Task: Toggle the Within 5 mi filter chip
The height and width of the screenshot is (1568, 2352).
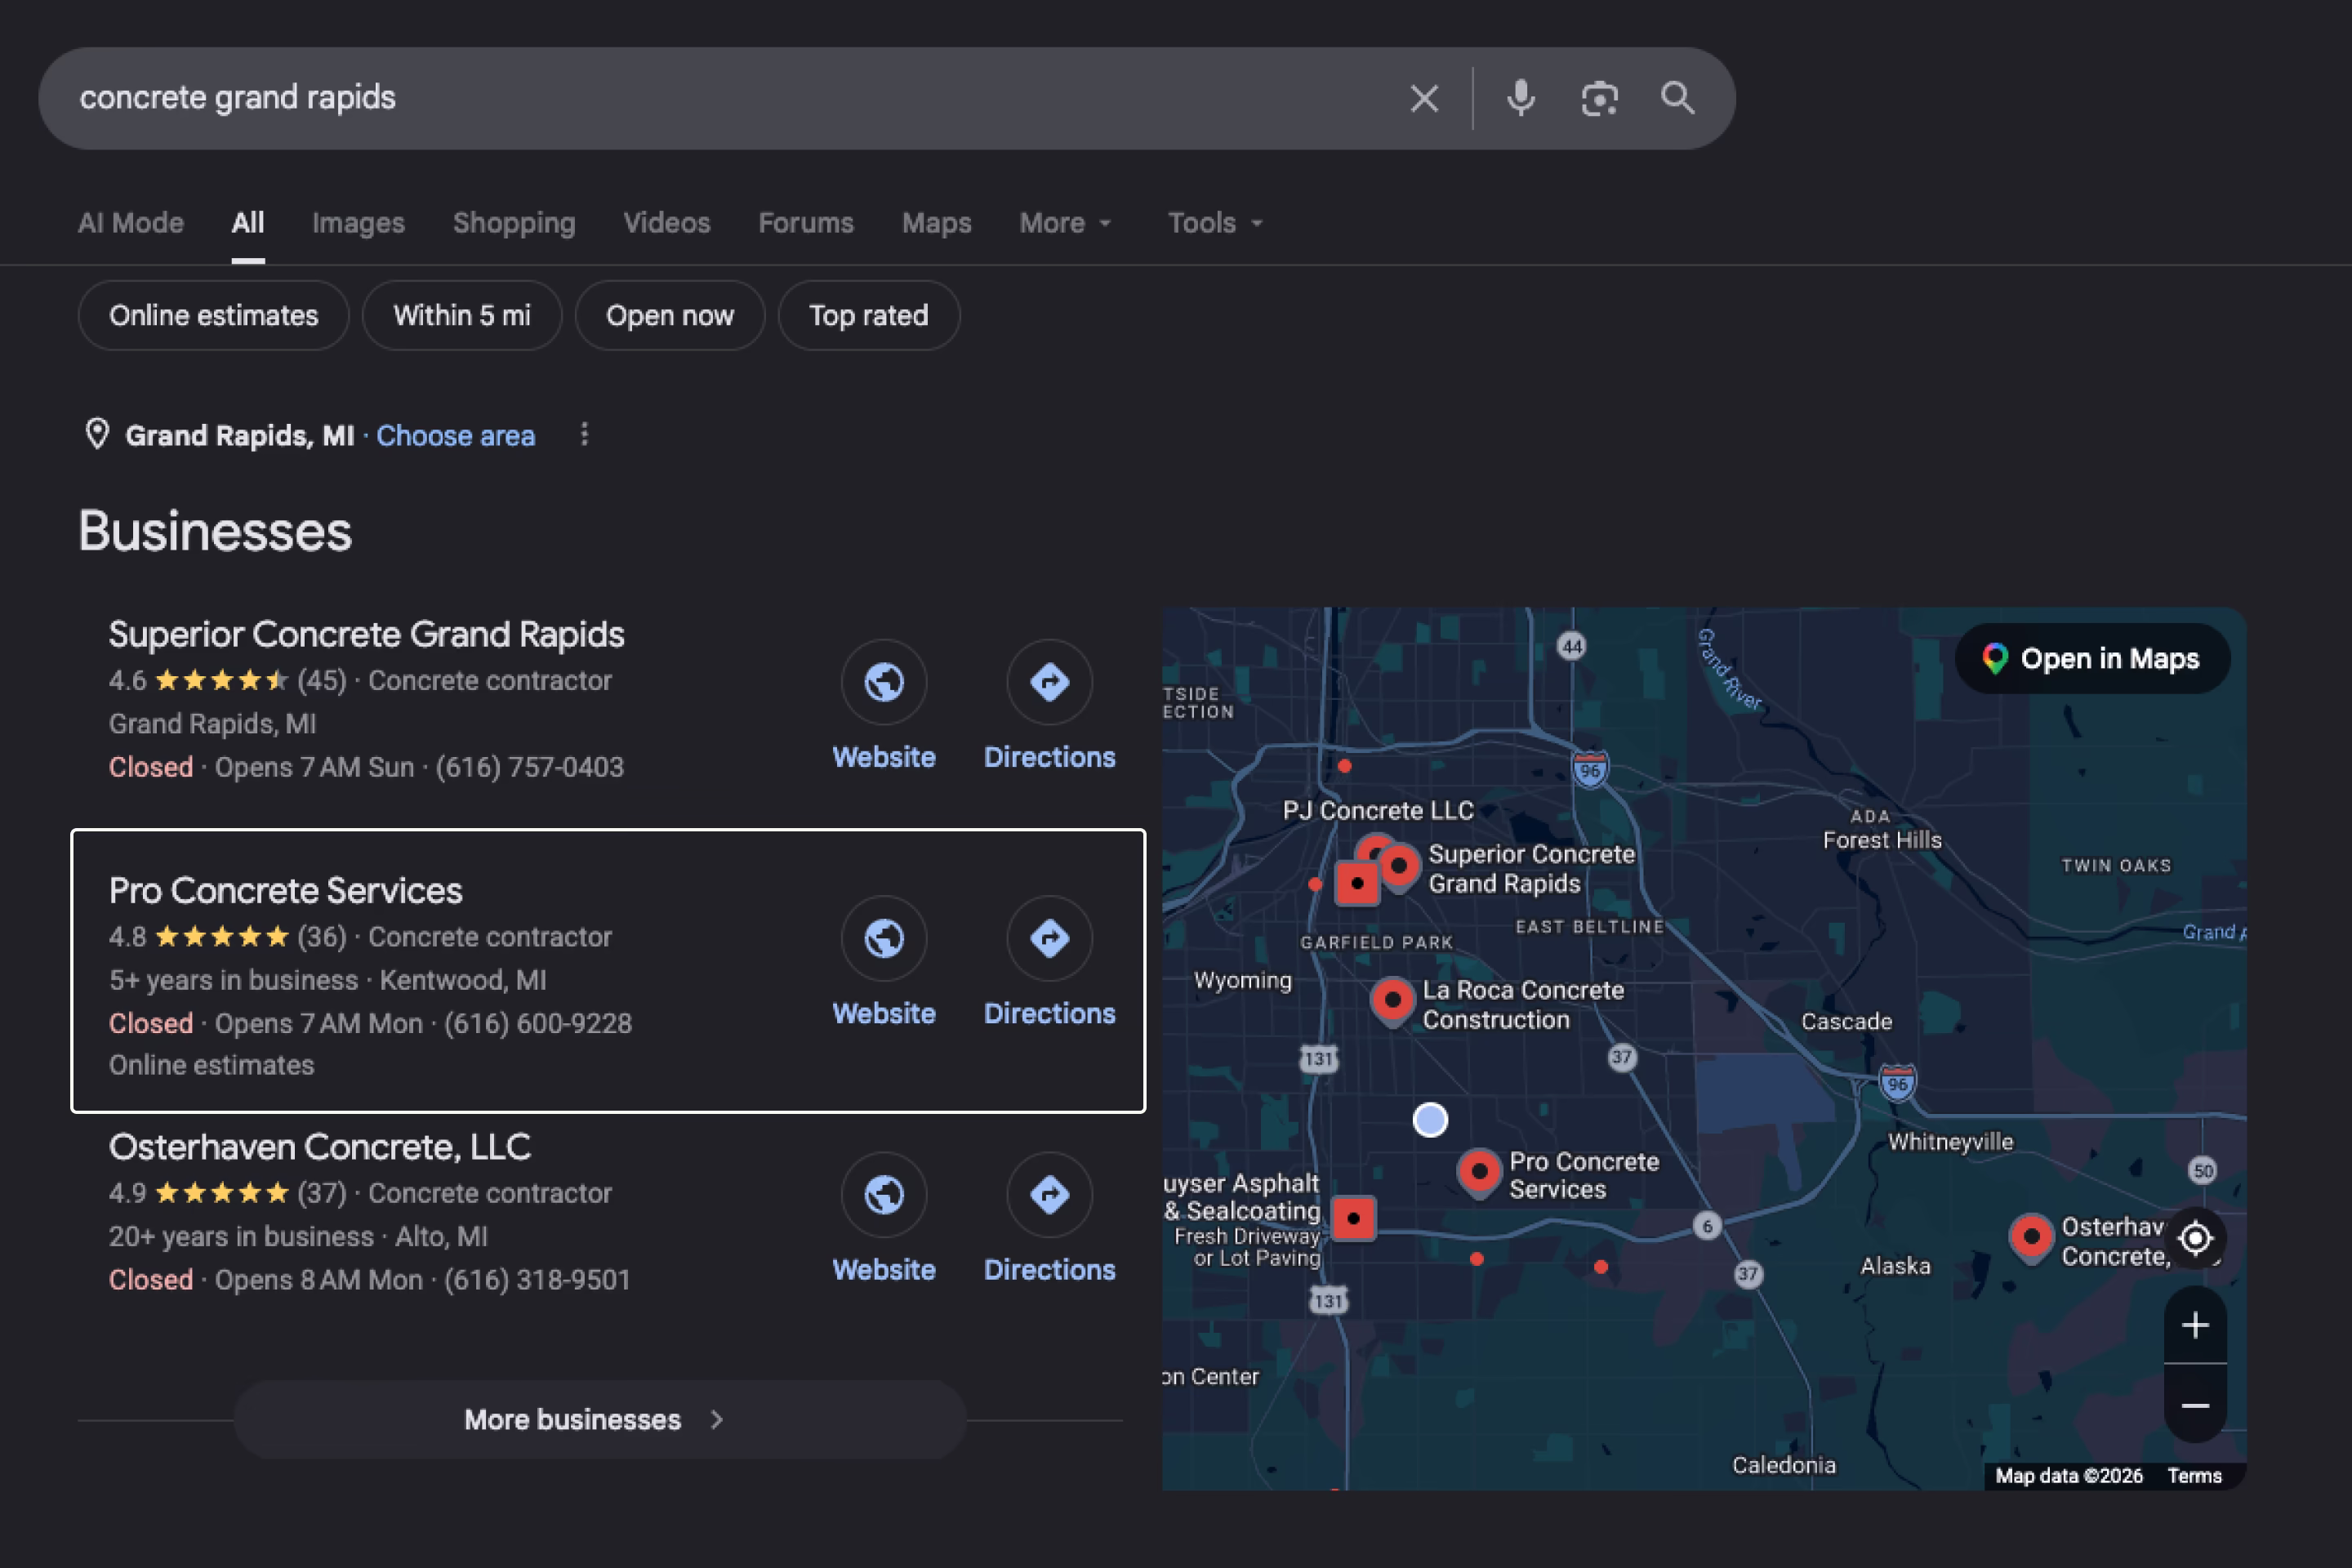Action: 461,315
